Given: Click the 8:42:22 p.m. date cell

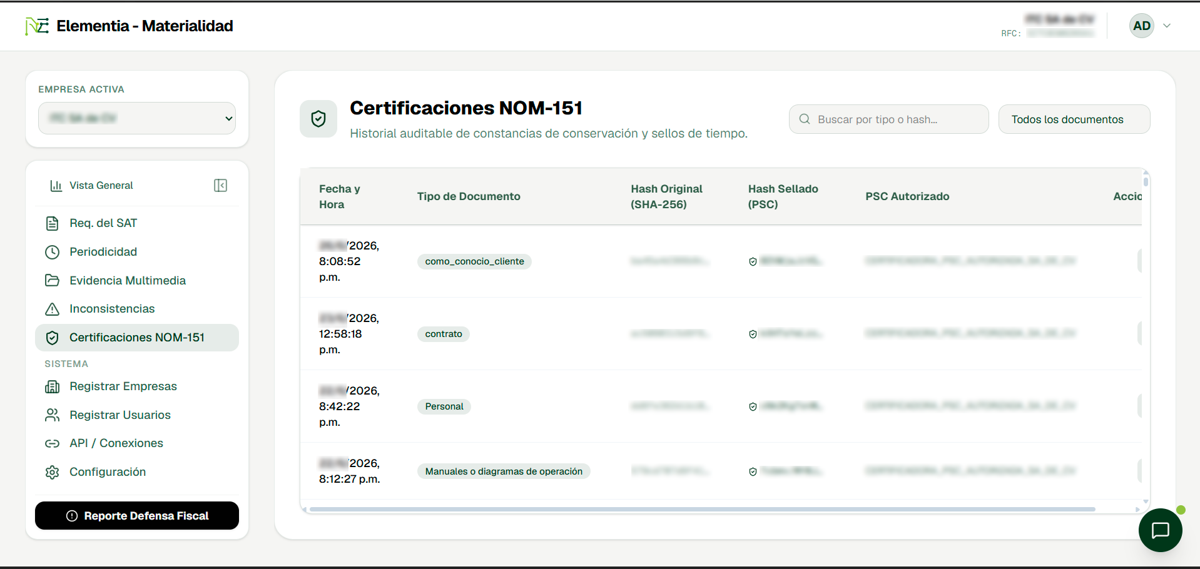Looking at the screenshot, I should click(x=349, y=406).
